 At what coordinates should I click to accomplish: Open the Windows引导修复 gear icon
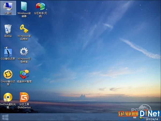tap(24, 55)
